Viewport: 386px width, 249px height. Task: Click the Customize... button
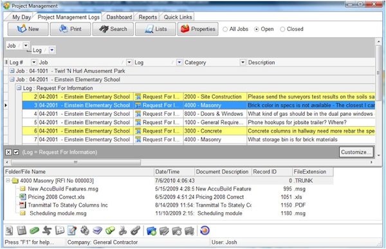(x=356, y=152)
